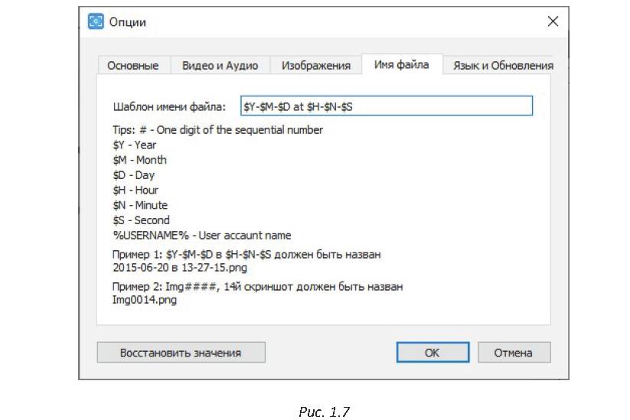Confirm settings with the OK button
630x420 pixels.
pyautogui.click(x=432, y=353)
